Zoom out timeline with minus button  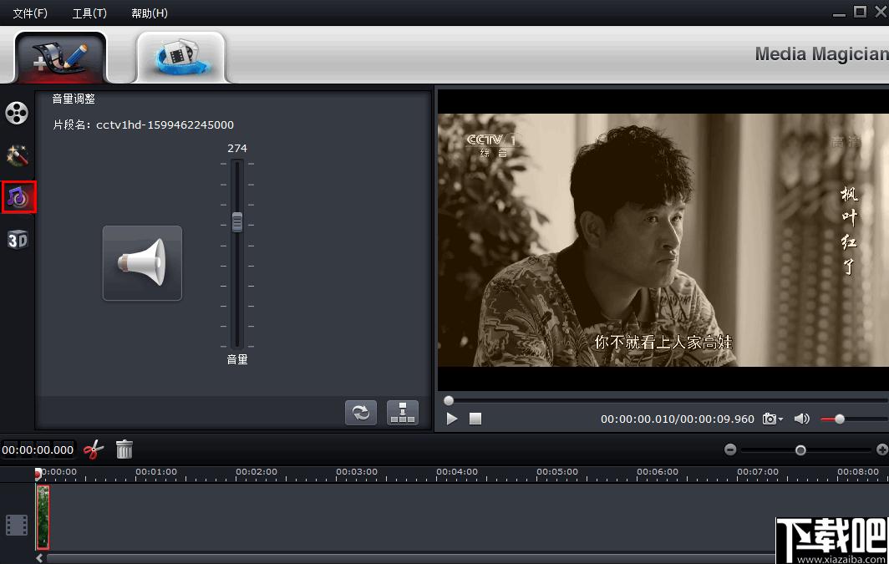pos(730,450)
